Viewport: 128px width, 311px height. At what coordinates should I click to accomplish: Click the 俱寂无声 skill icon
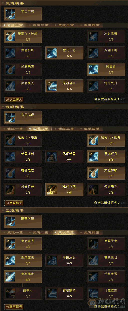tap(93, 190)
